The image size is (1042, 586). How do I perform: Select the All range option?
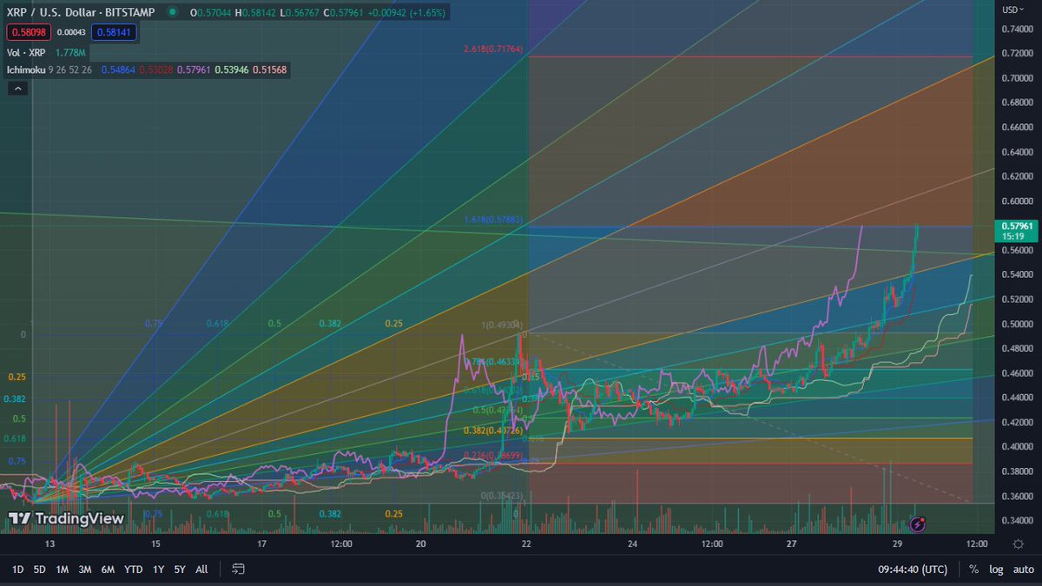[x=201, y=570]
